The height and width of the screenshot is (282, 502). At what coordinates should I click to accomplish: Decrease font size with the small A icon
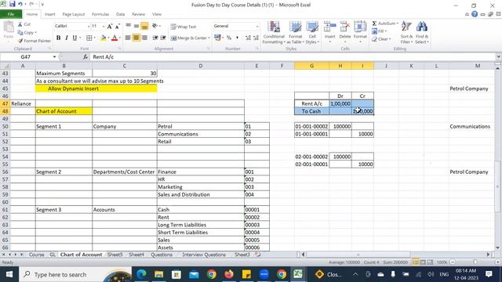coord(118,26)
